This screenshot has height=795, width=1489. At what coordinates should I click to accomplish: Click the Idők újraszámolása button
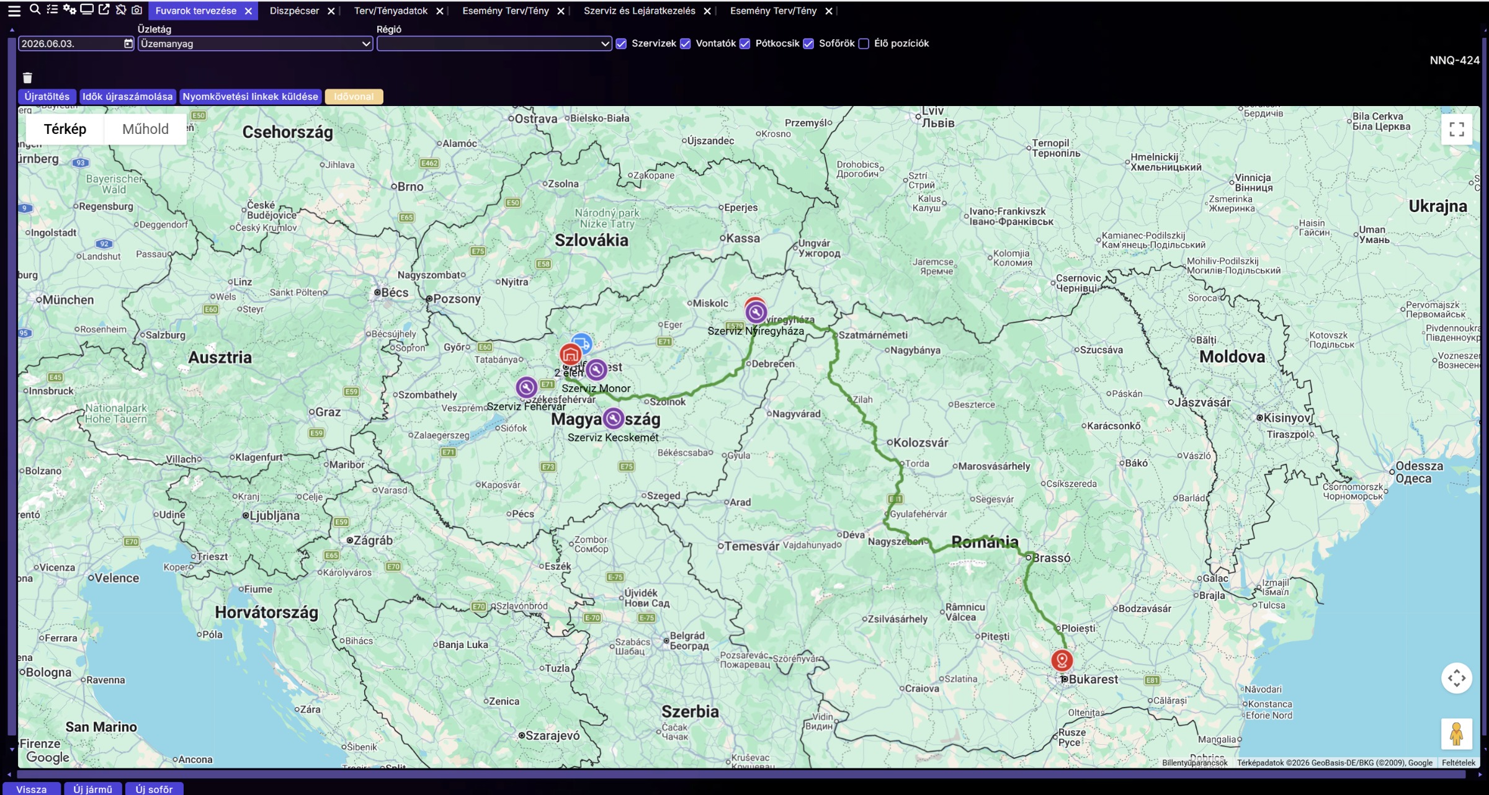[127, 96]
